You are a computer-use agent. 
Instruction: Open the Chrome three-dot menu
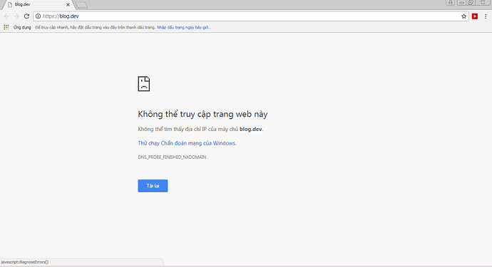[486, 16]
